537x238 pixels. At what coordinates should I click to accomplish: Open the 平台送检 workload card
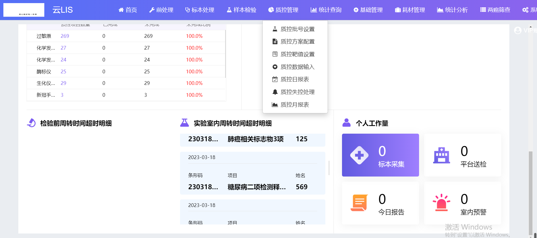coord(463,155)
